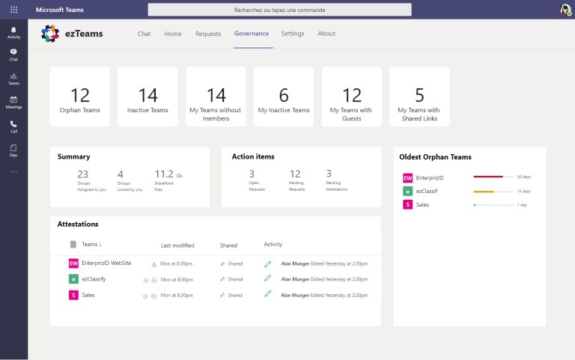Click the red minus icon in ezClassify row
This screenshot has height=360, width=575.
(x=154, y=281)
